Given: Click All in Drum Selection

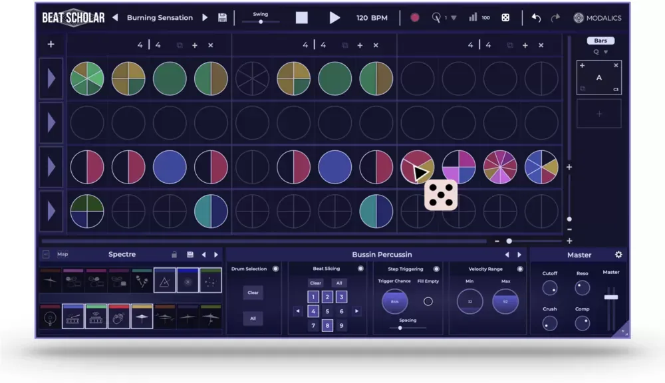Looking at the screenshot, I should [253, 319].
